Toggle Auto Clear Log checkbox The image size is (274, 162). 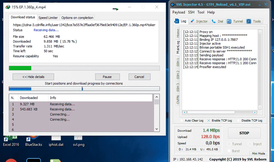click(x=181, y=121)
